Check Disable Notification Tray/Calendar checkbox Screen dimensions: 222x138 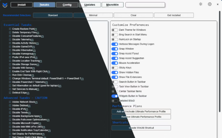10,130
